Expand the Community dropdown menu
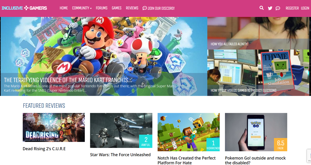The height and width of the screenshot is (165, 311). tap(82, 8)
